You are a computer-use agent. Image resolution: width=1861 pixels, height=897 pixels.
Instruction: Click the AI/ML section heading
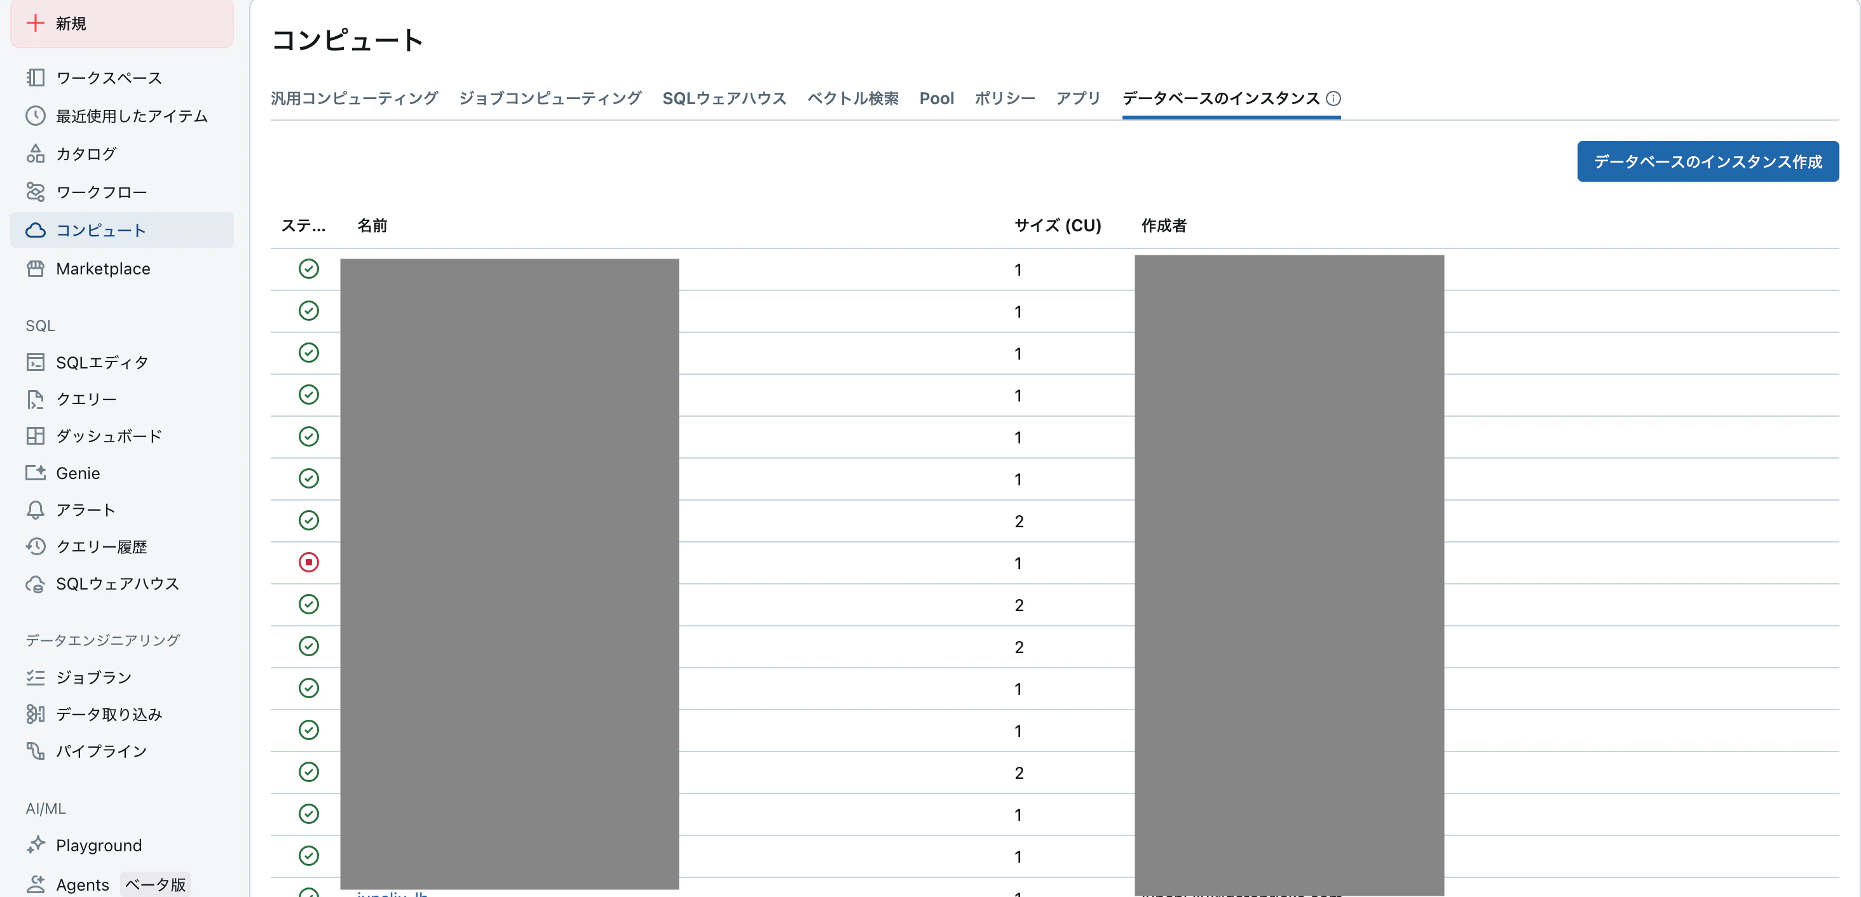46,808
